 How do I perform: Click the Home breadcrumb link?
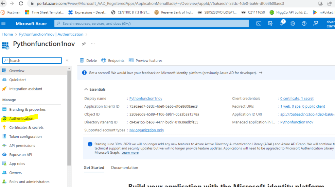[x=8, y=34]
